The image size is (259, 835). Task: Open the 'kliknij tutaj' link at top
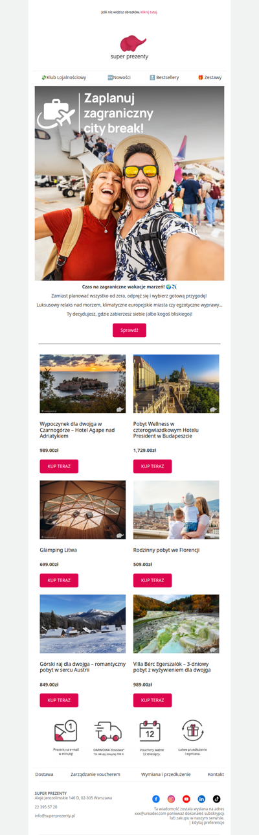149,12
